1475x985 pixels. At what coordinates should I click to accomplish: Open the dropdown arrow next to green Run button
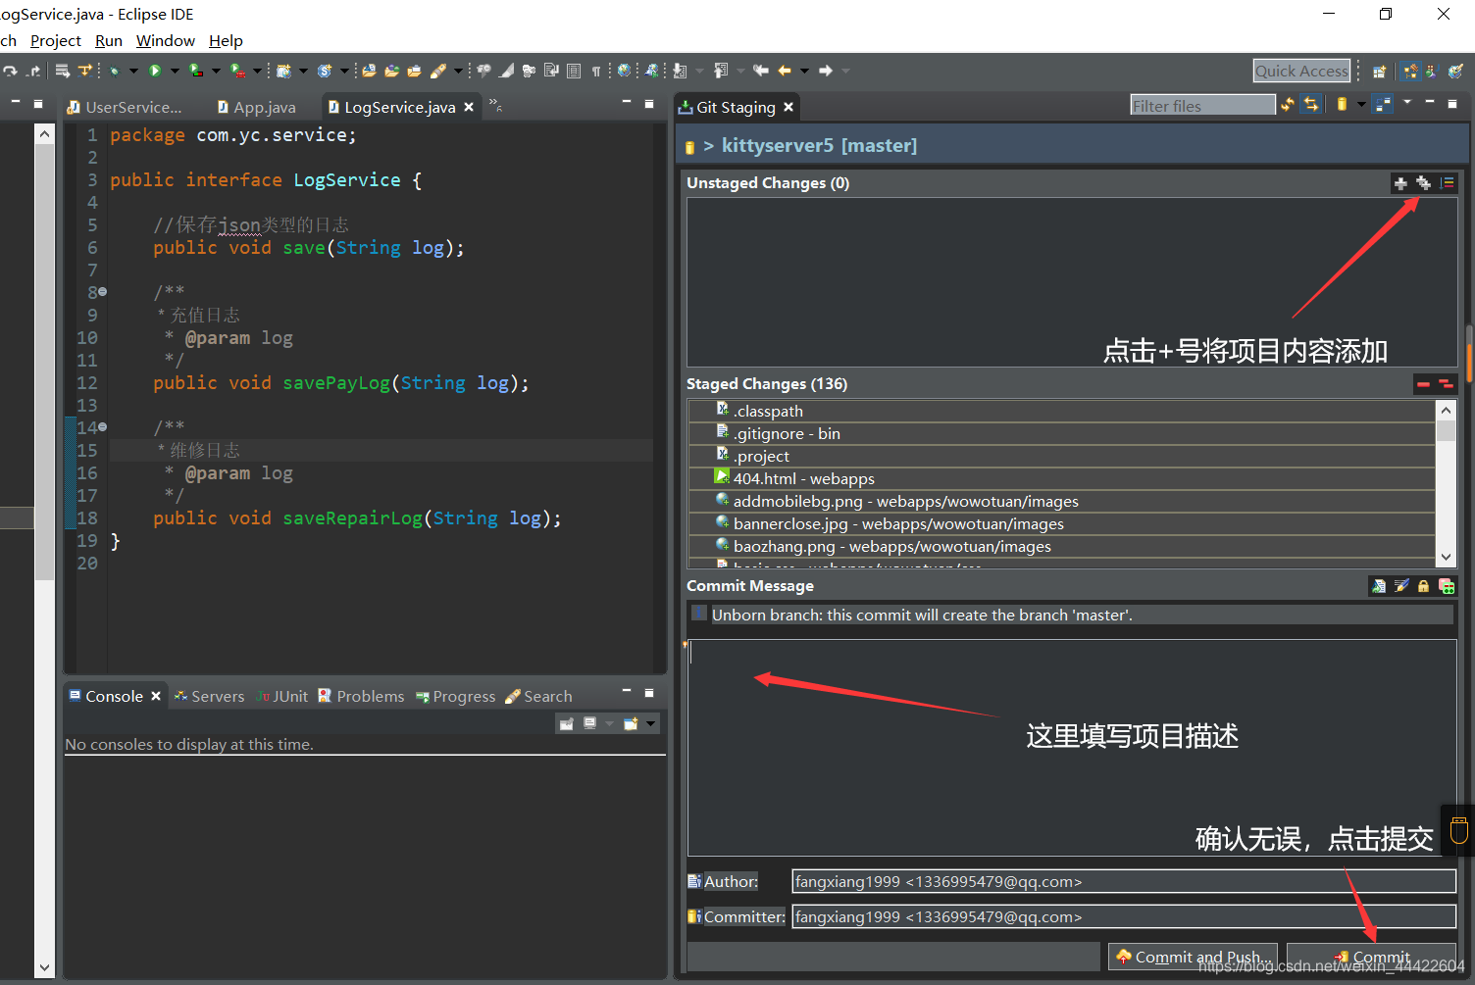[174, 71]
